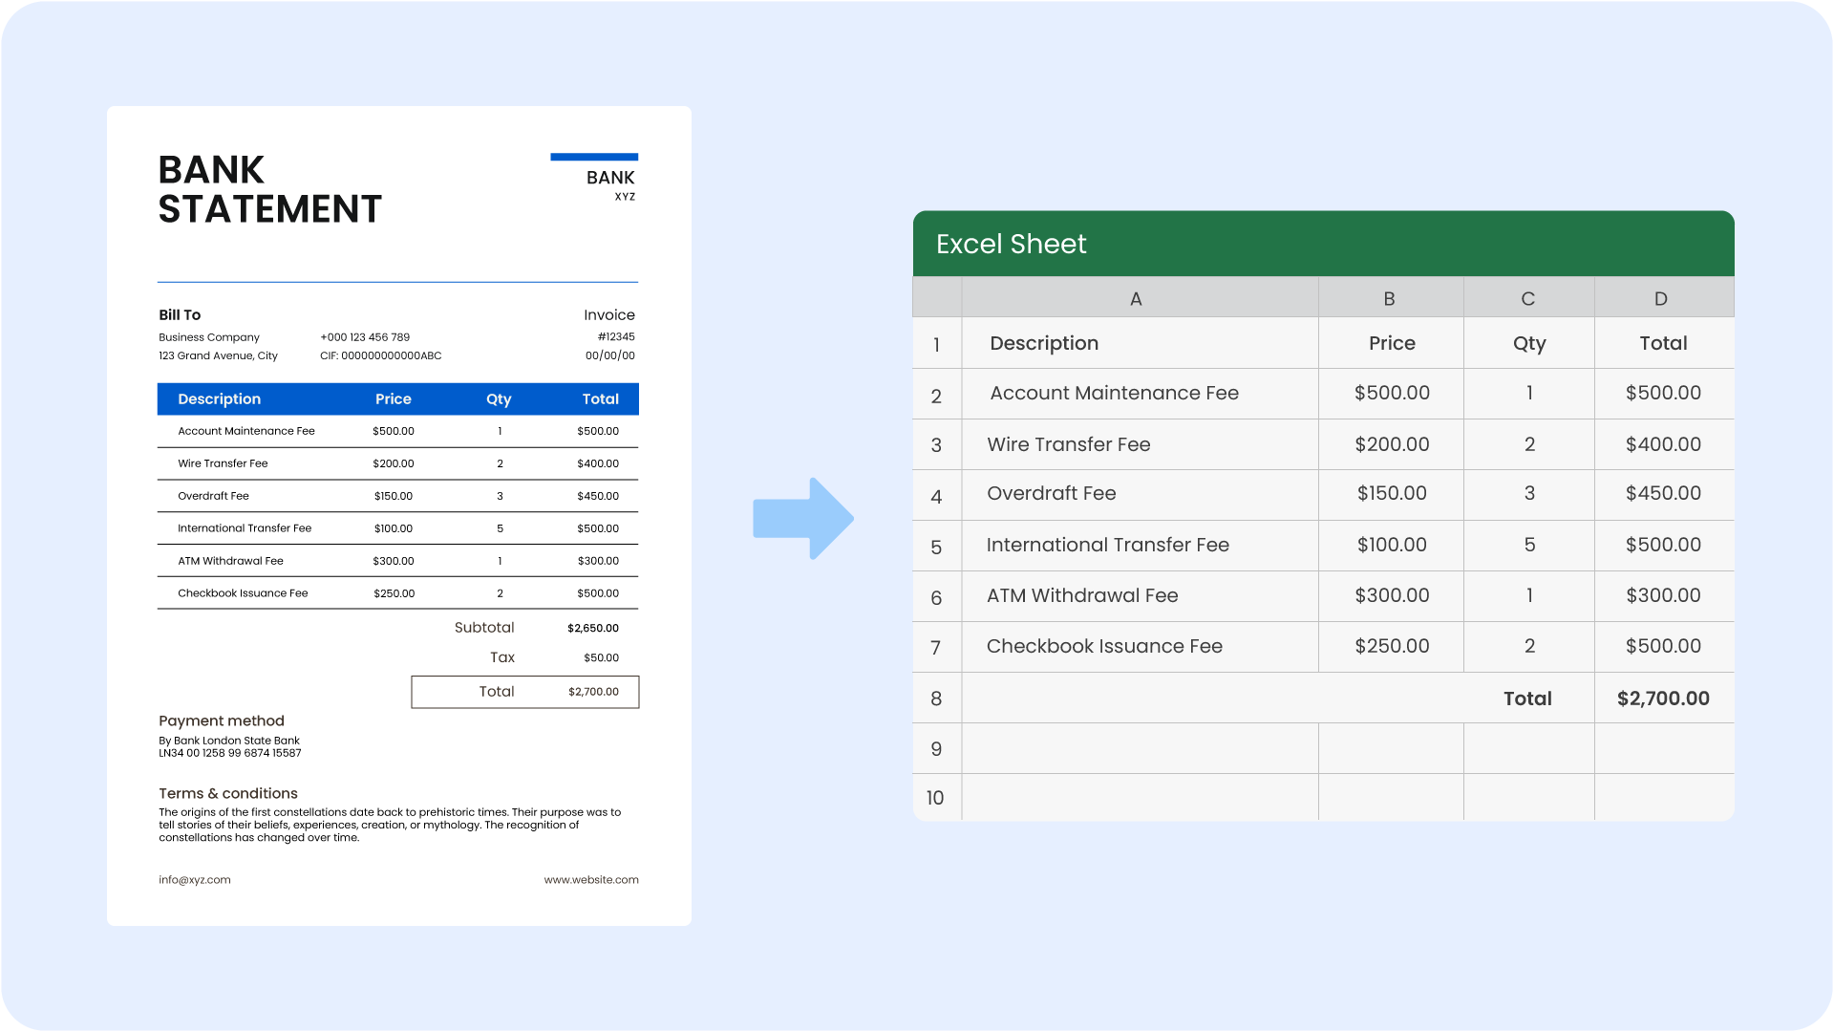Select row 5 header

(936, 547)
